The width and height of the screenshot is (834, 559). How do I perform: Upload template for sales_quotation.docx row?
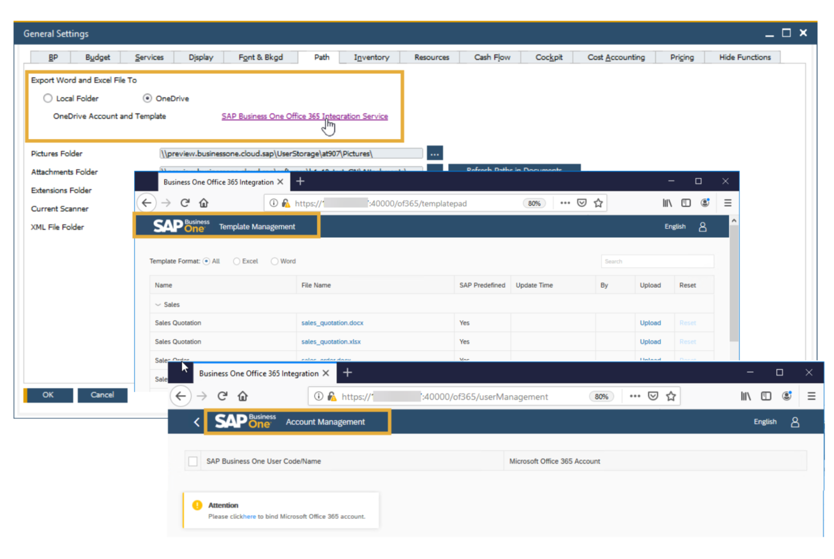650,323
